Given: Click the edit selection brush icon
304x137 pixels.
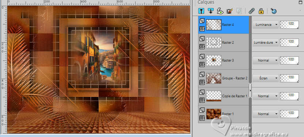Looking at the screenshot, I should [x=229, y=11].
